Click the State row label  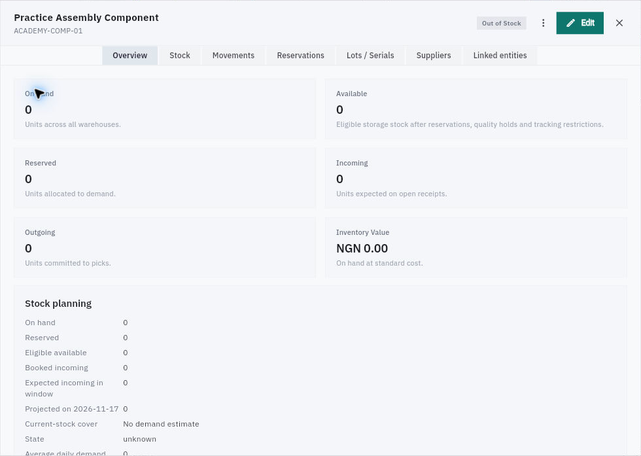tap(34, 439)
